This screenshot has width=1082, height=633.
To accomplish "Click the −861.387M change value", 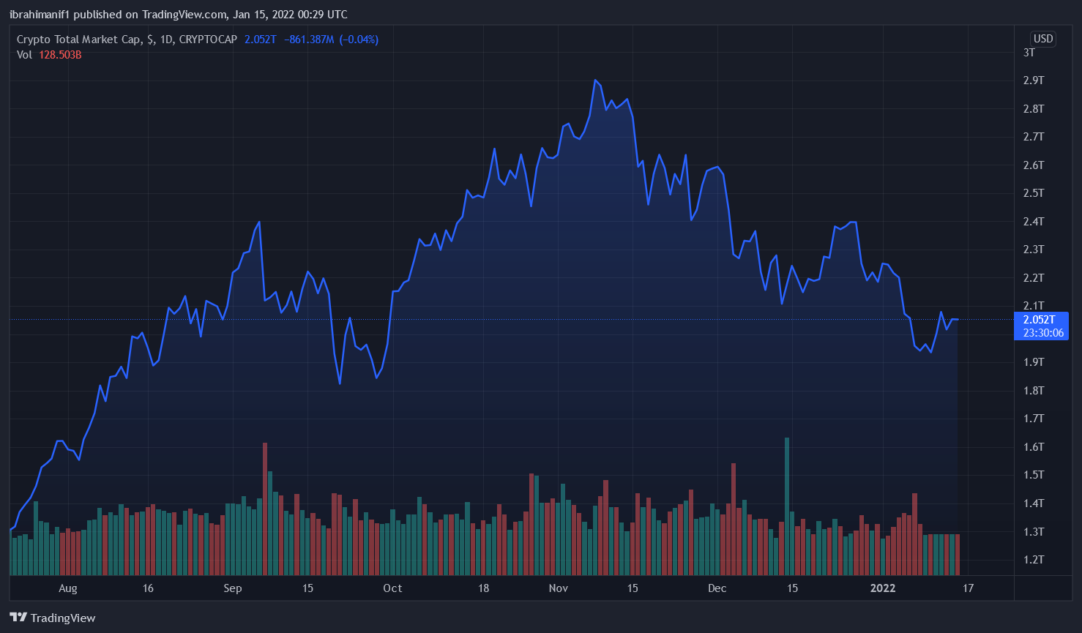I will [x=309, y=40].
